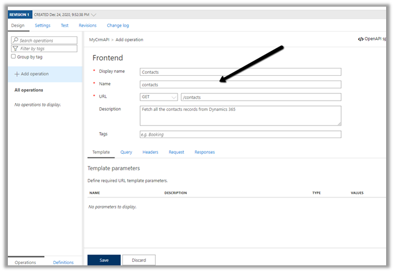
Task: Click the filter funnel icon in tags box
Action: tap(16, 48)
